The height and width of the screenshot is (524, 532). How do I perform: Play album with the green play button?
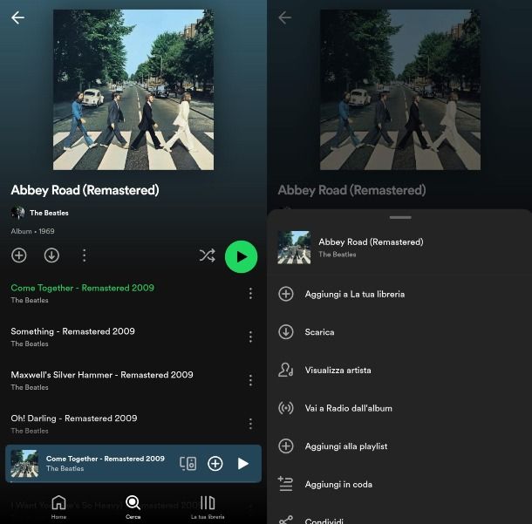pyautogui.click(x=242, y=256)
